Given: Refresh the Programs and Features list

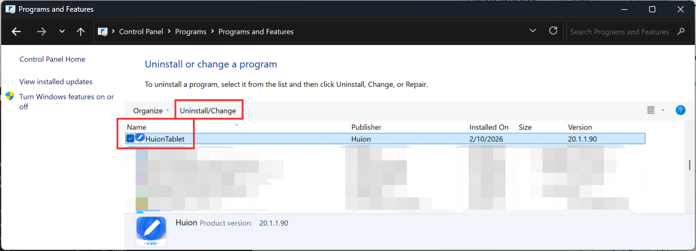Looking at the screenshot, I should [x=553, y=31].
